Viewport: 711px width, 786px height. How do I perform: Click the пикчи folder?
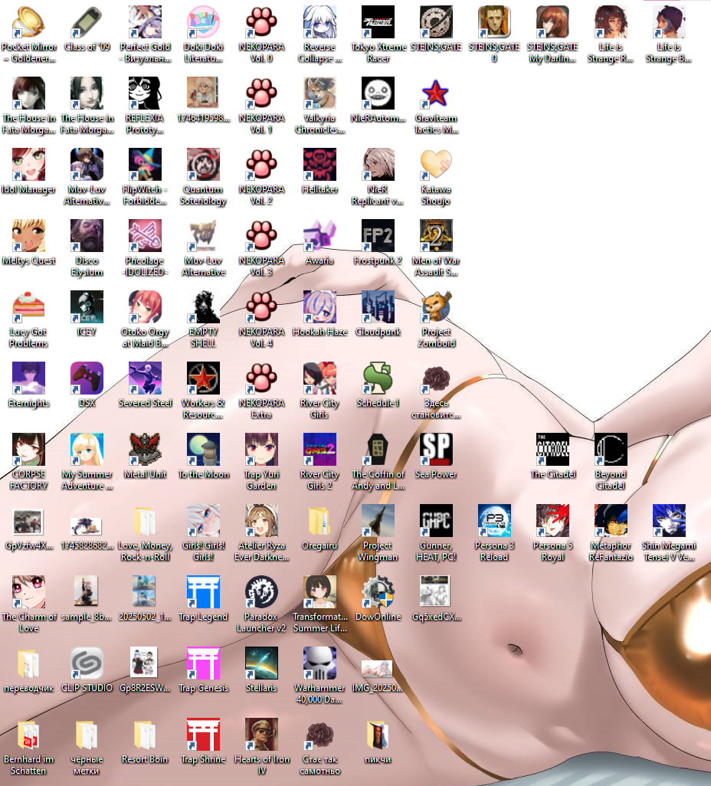click(x=378, y=735)
